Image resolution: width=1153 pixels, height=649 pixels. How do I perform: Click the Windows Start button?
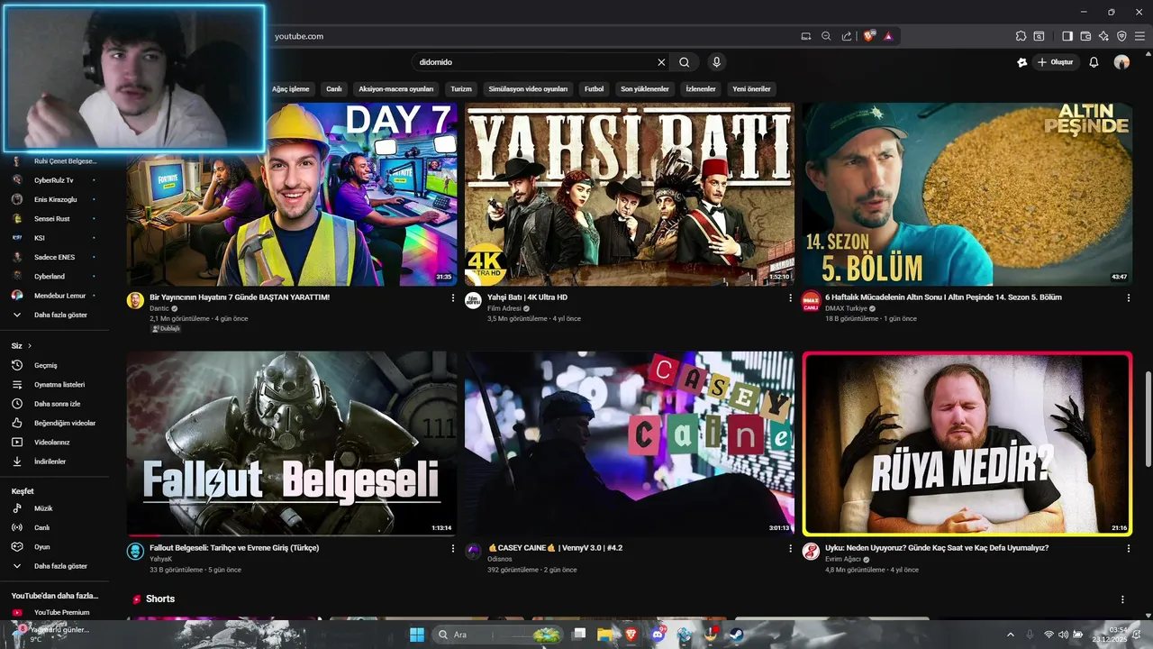coord(417,635)
